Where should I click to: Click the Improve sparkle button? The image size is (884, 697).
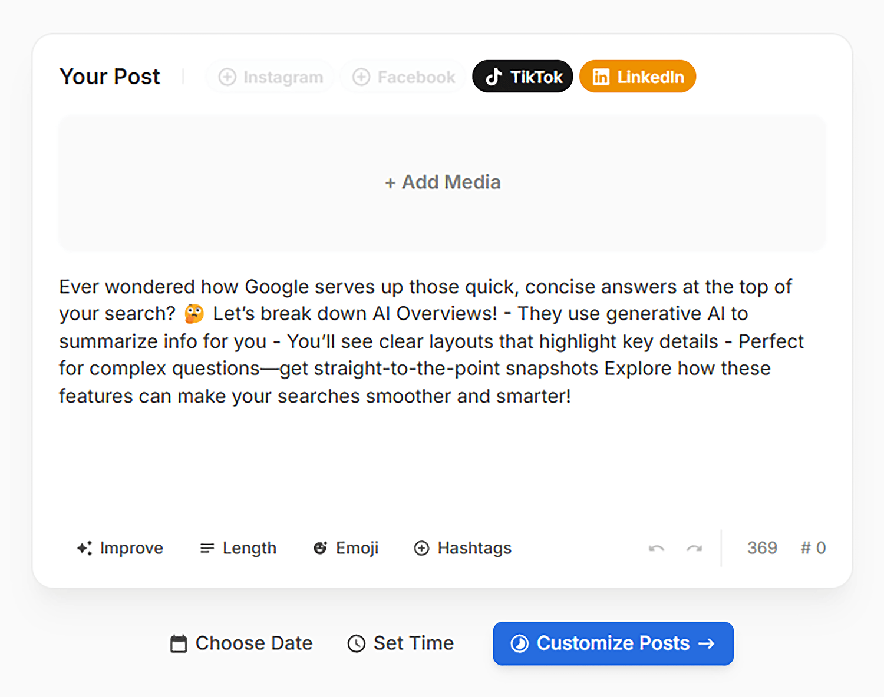120,548
